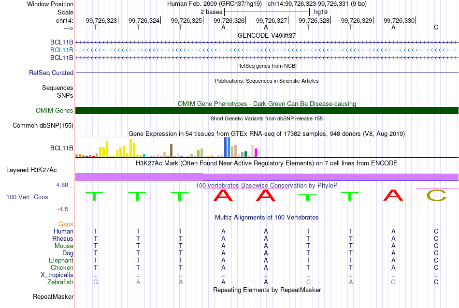Click the Layered H3K27Ac track label

31,170
